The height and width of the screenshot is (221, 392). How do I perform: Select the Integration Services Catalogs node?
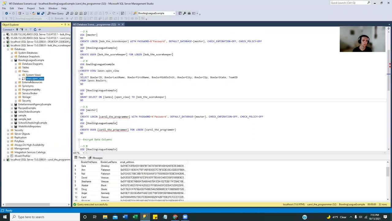coord(30,152)
